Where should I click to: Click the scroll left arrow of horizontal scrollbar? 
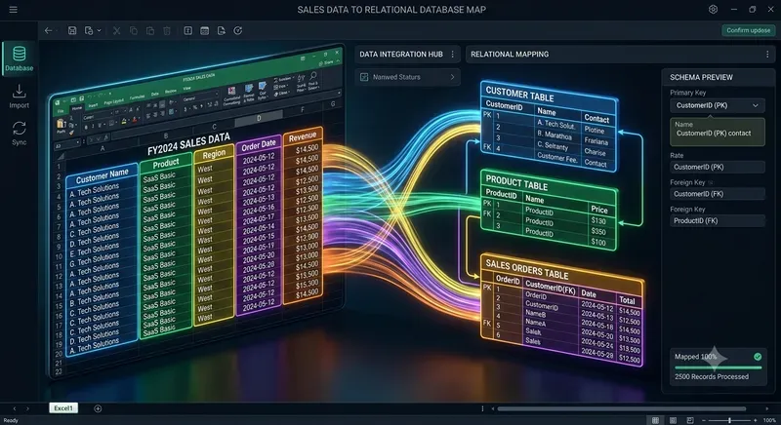tap(493, 408)
